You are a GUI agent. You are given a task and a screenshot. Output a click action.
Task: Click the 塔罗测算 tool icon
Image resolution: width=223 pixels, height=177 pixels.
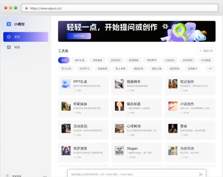pos(66,150)
